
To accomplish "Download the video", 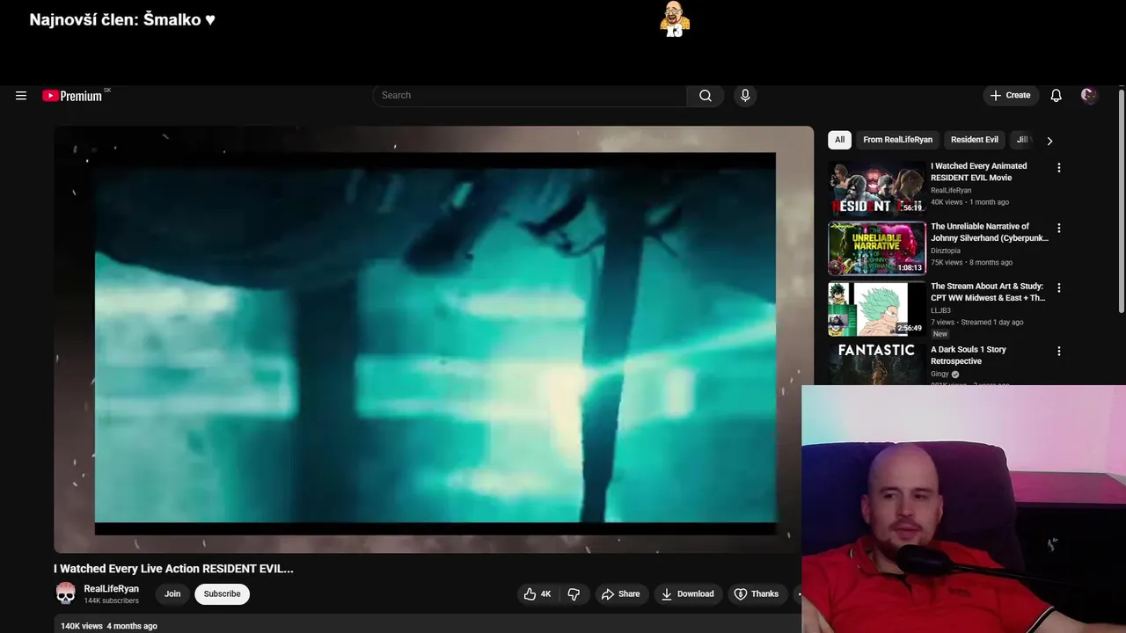I will coord(687,594).
